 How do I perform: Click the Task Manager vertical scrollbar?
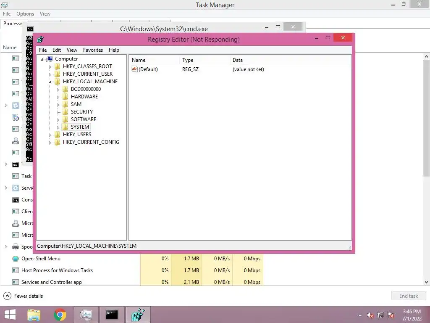[x=426, y=118]
